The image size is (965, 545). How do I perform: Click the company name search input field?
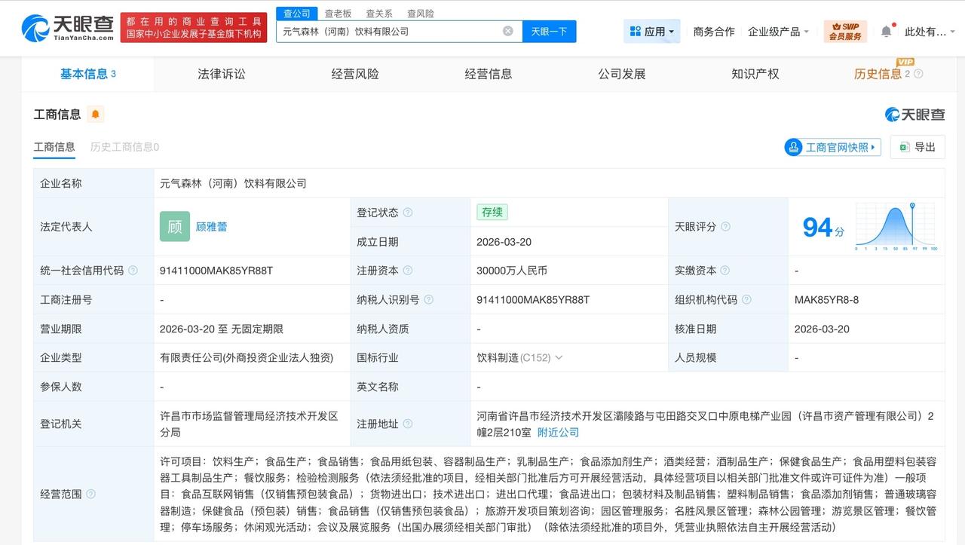click(x=400, y=31)
